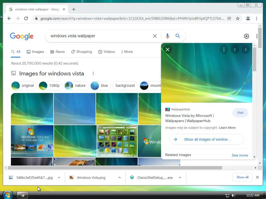Screen dimensions: 266x199
Task: Filter images by blue chip
Action: pos(101,86)
